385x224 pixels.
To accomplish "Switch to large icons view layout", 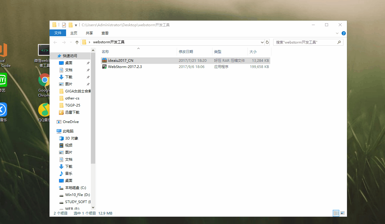I will click(342, 213).
